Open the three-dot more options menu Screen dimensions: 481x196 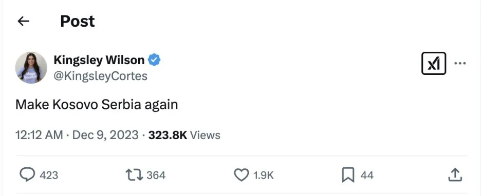(460, 64)
